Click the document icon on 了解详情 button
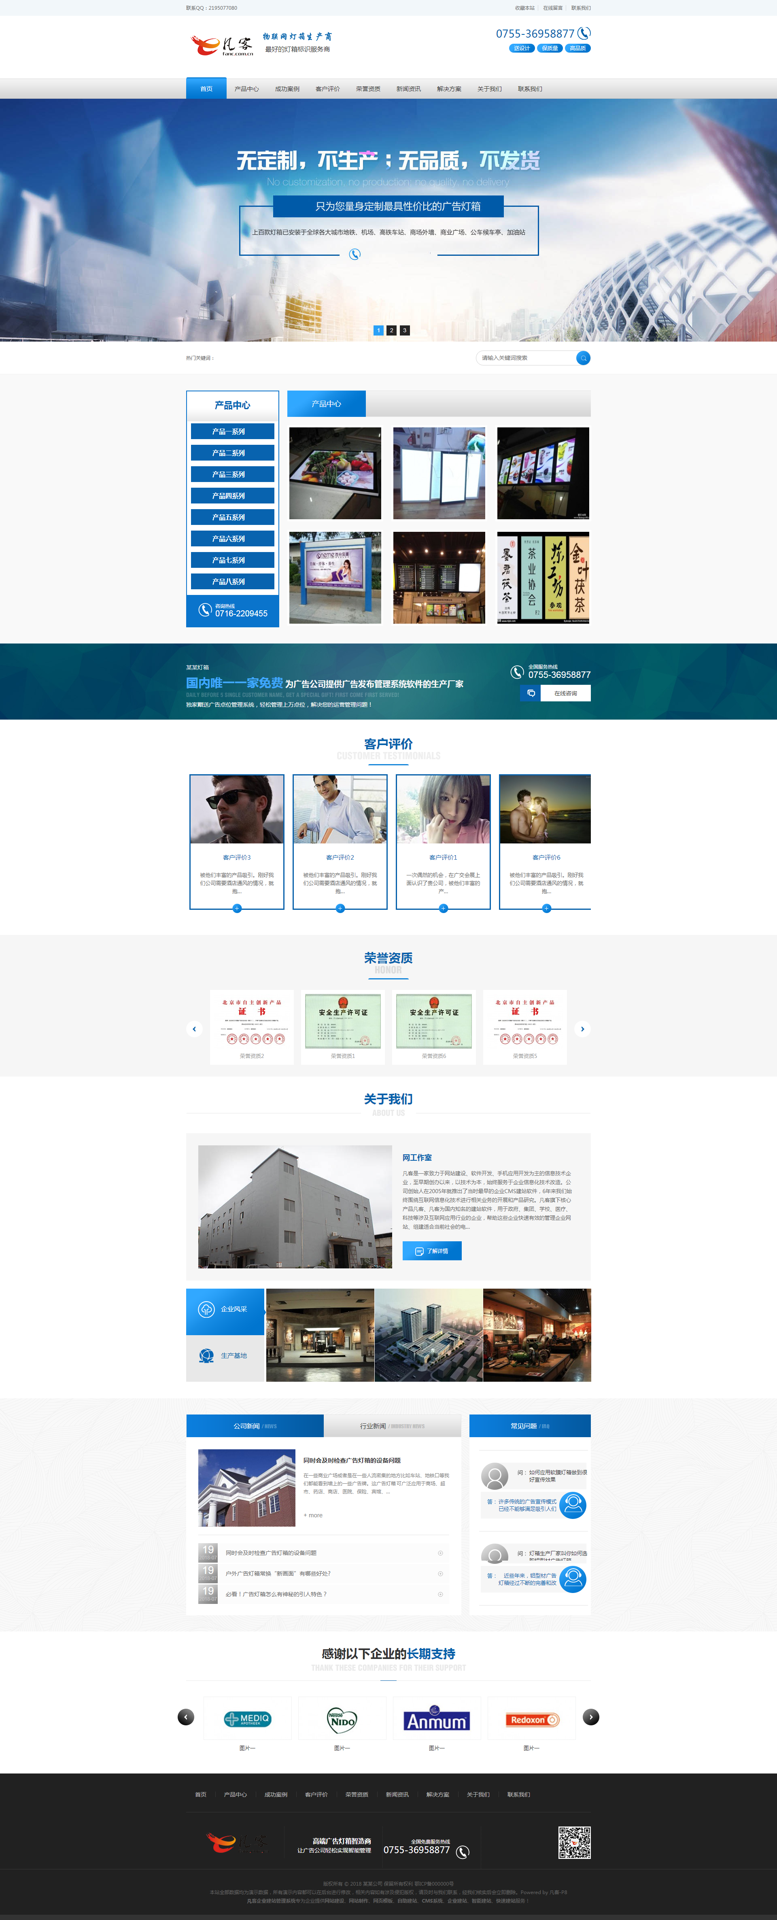This screenshot has height=1920, width=777. (419, 1251)
